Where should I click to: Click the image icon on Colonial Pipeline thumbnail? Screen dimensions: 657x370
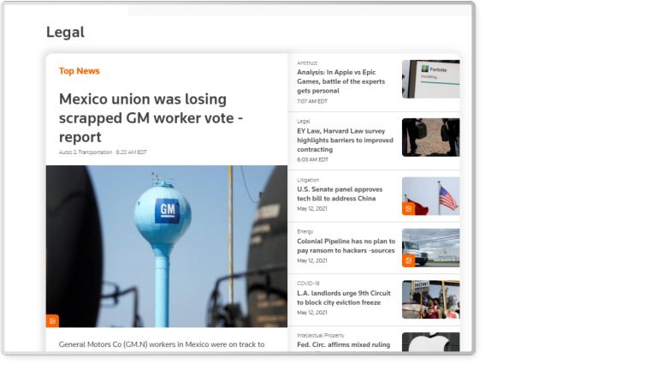pyautogui.click(x=409, y=260)
